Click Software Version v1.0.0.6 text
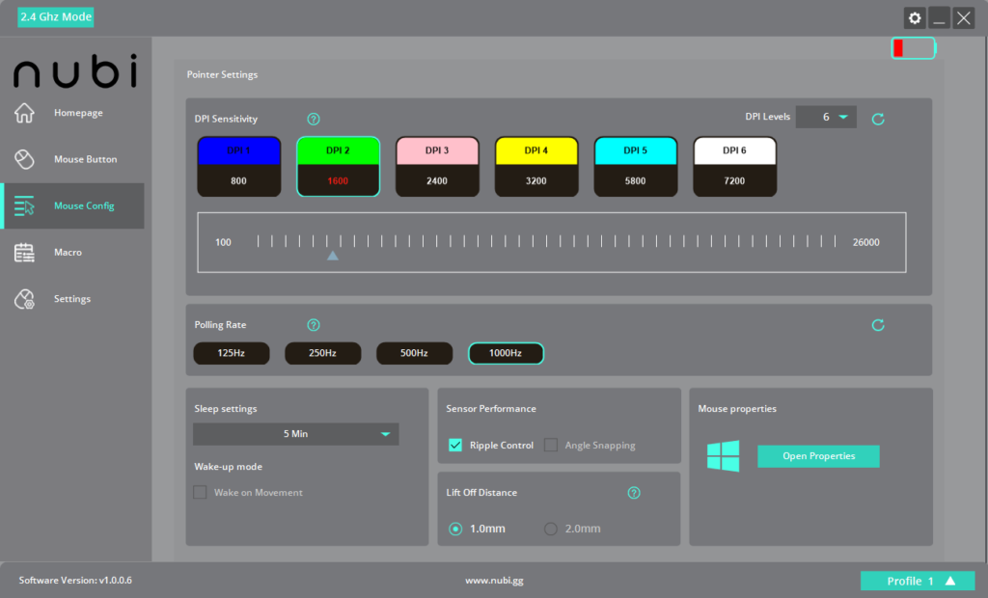988x598 pixels. pos(75,581)
